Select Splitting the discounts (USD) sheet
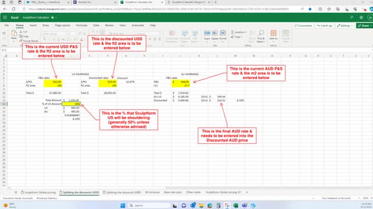The height and width of the screenshot is (209, 373). 79,192
